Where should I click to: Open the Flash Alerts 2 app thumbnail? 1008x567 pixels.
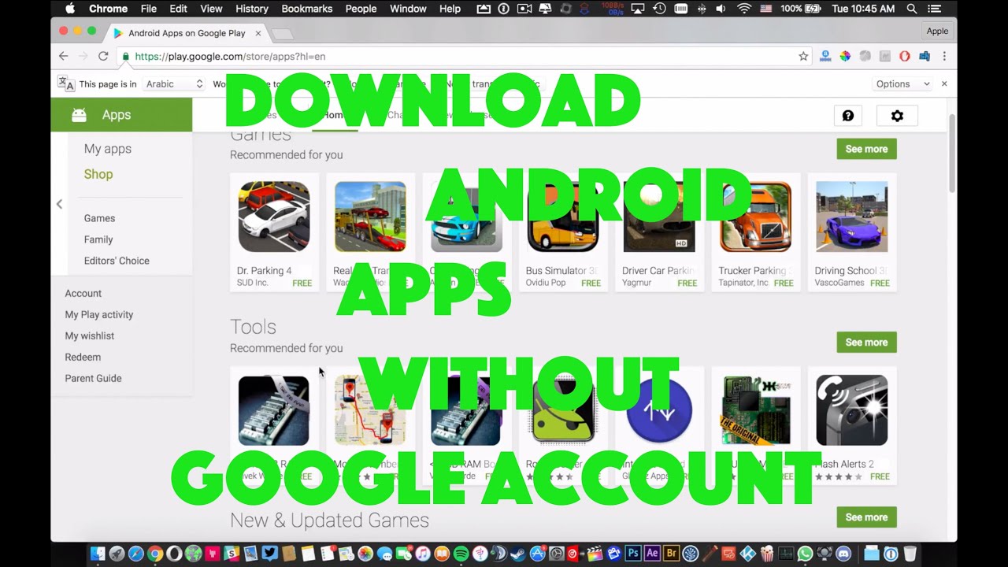point(852,410)
